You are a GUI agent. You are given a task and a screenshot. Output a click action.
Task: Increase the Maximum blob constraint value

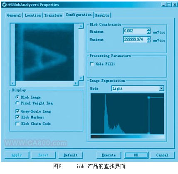(x=148, y=38)
